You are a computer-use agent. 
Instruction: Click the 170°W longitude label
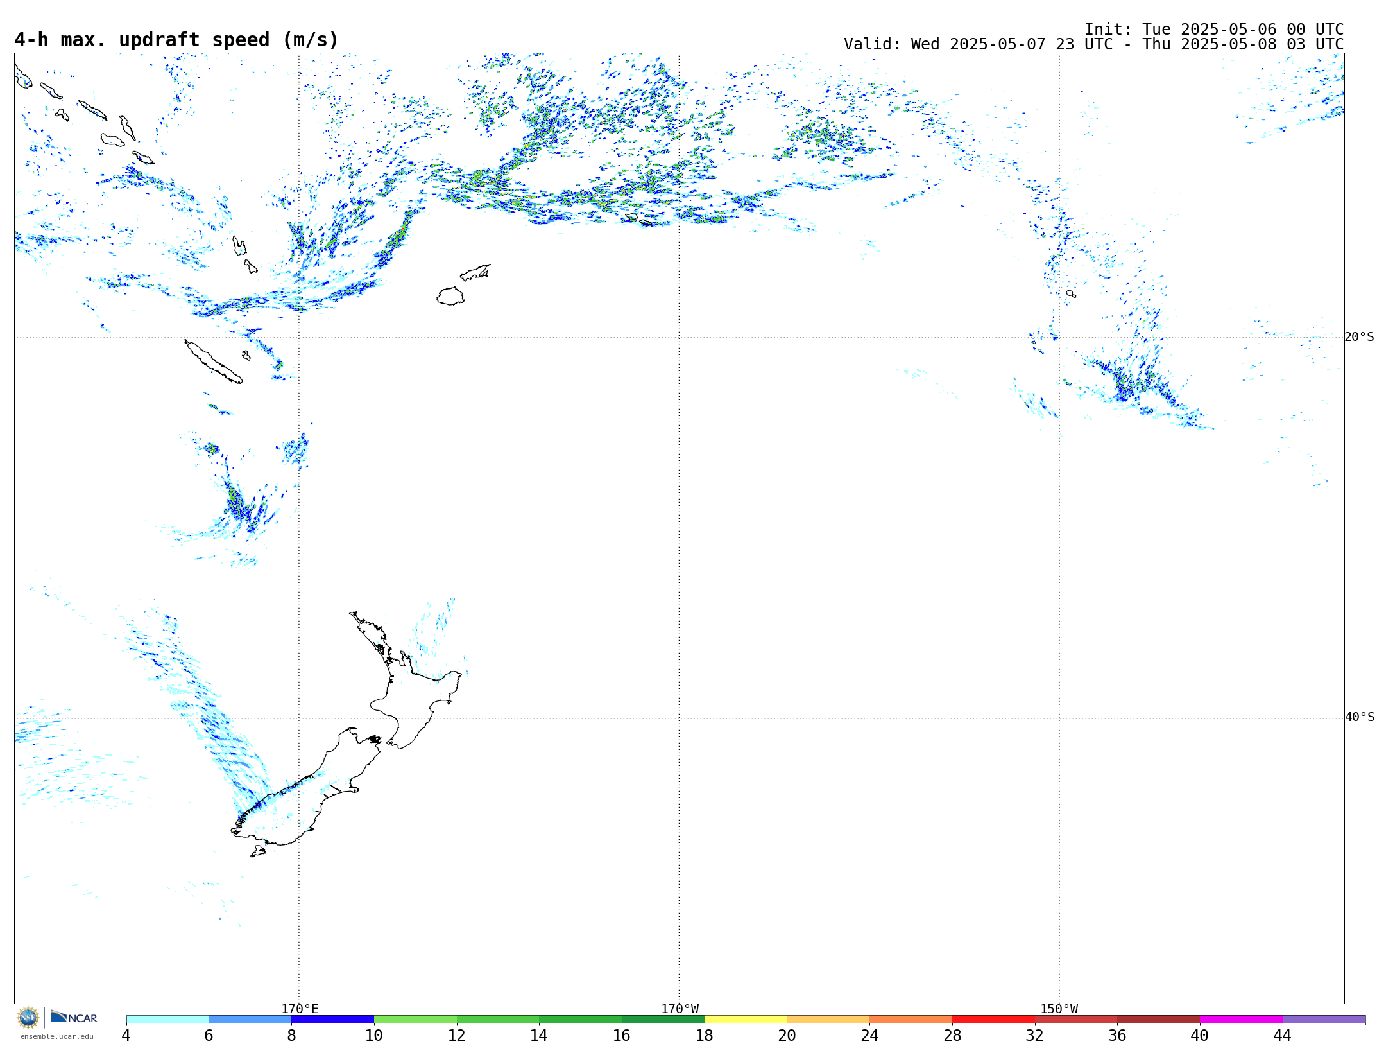click(680, 1009)
